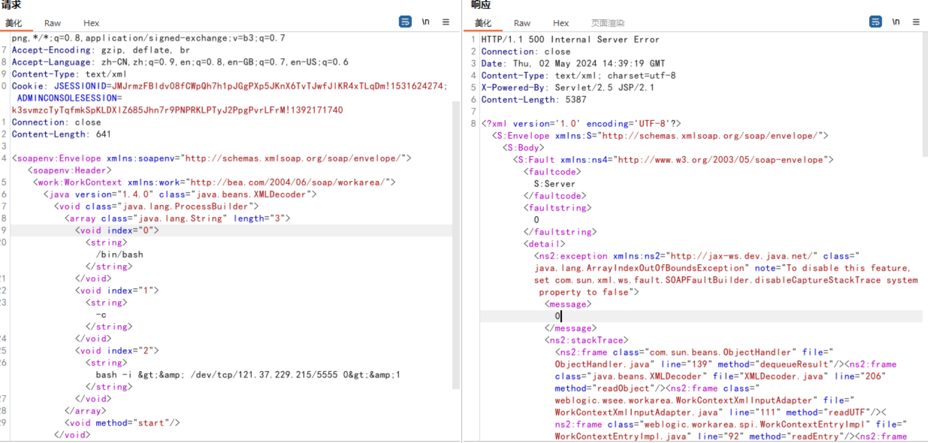Click the Accept-Encoding header line
Viewport: 928px width, 443px height.
coord(101,50)
